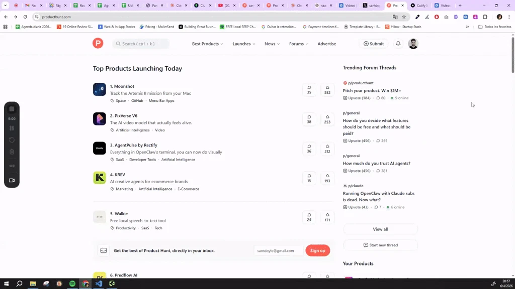Click the Submit button
This screenshot has height=289, width=515.
tap(374, 44)
